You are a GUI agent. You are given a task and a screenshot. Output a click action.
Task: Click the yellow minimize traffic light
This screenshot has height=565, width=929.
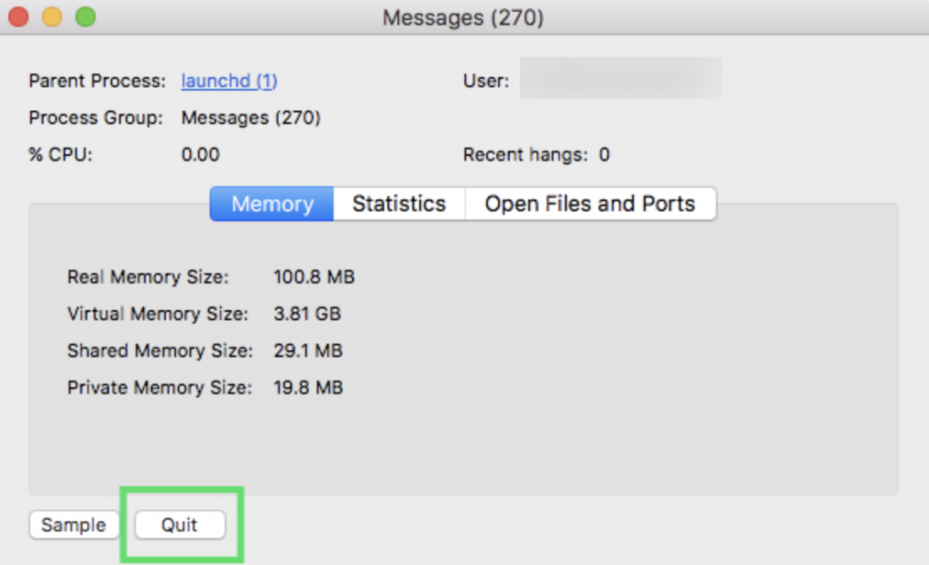coord(52,16)
